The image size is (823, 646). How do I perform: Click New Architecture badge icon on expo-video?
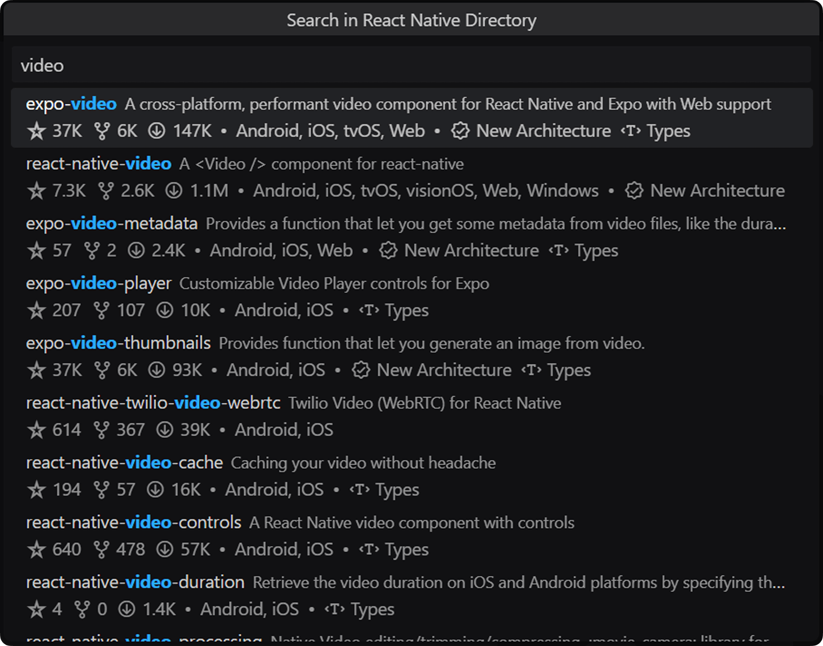[x=460, y=131]
